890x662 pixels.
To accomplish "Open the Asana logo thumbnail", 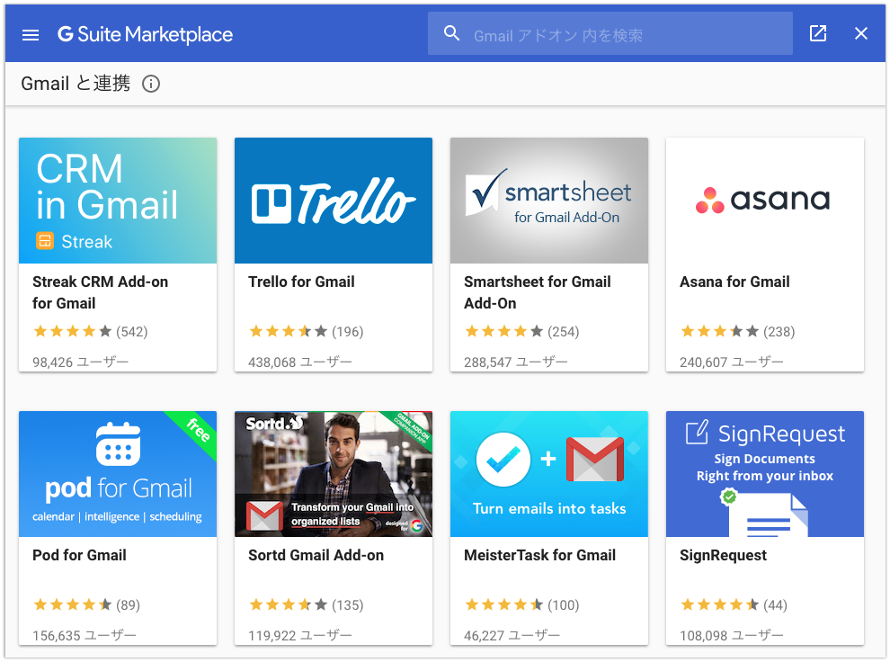I will coord(764,201).
